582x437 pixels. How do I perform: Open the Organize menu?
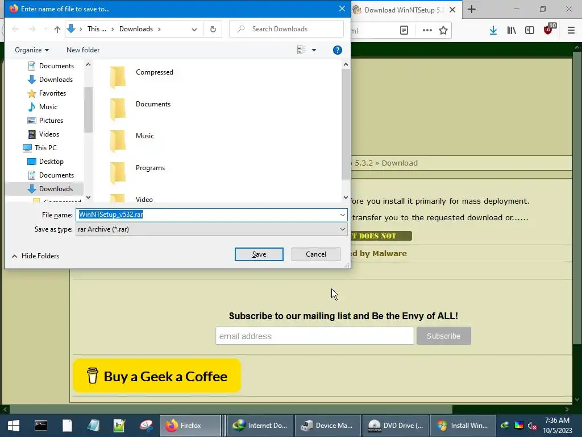pos(32,50)
